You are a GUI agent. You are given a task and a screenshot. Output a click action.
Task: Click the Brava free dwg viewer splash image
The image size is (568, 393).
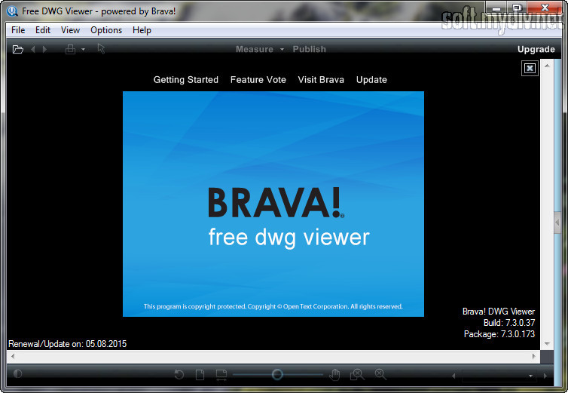point(273,204)
